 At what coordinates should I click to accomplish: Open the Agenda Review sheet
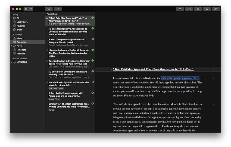pos(68,62)
